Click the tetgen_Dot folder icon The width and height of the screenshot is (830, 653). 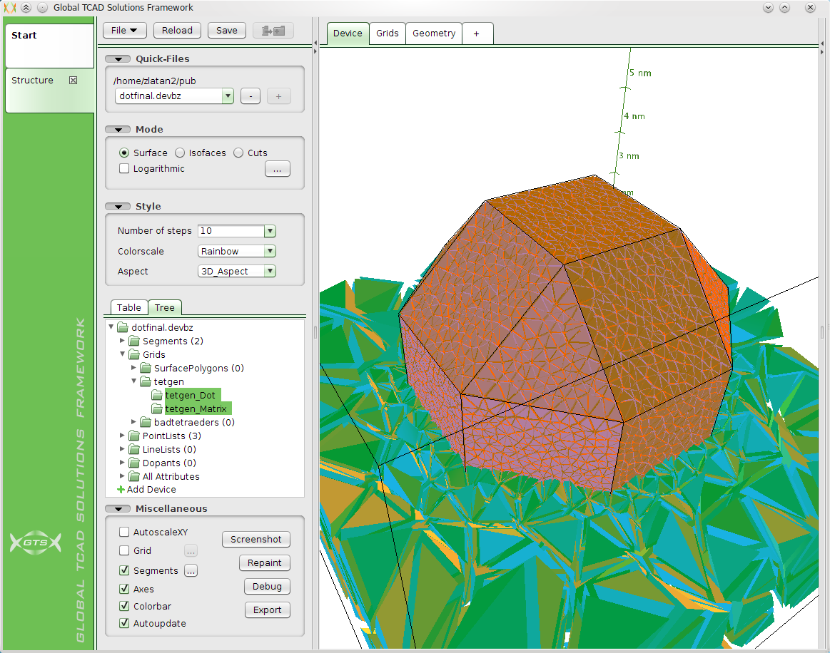[x=157, y=396]
